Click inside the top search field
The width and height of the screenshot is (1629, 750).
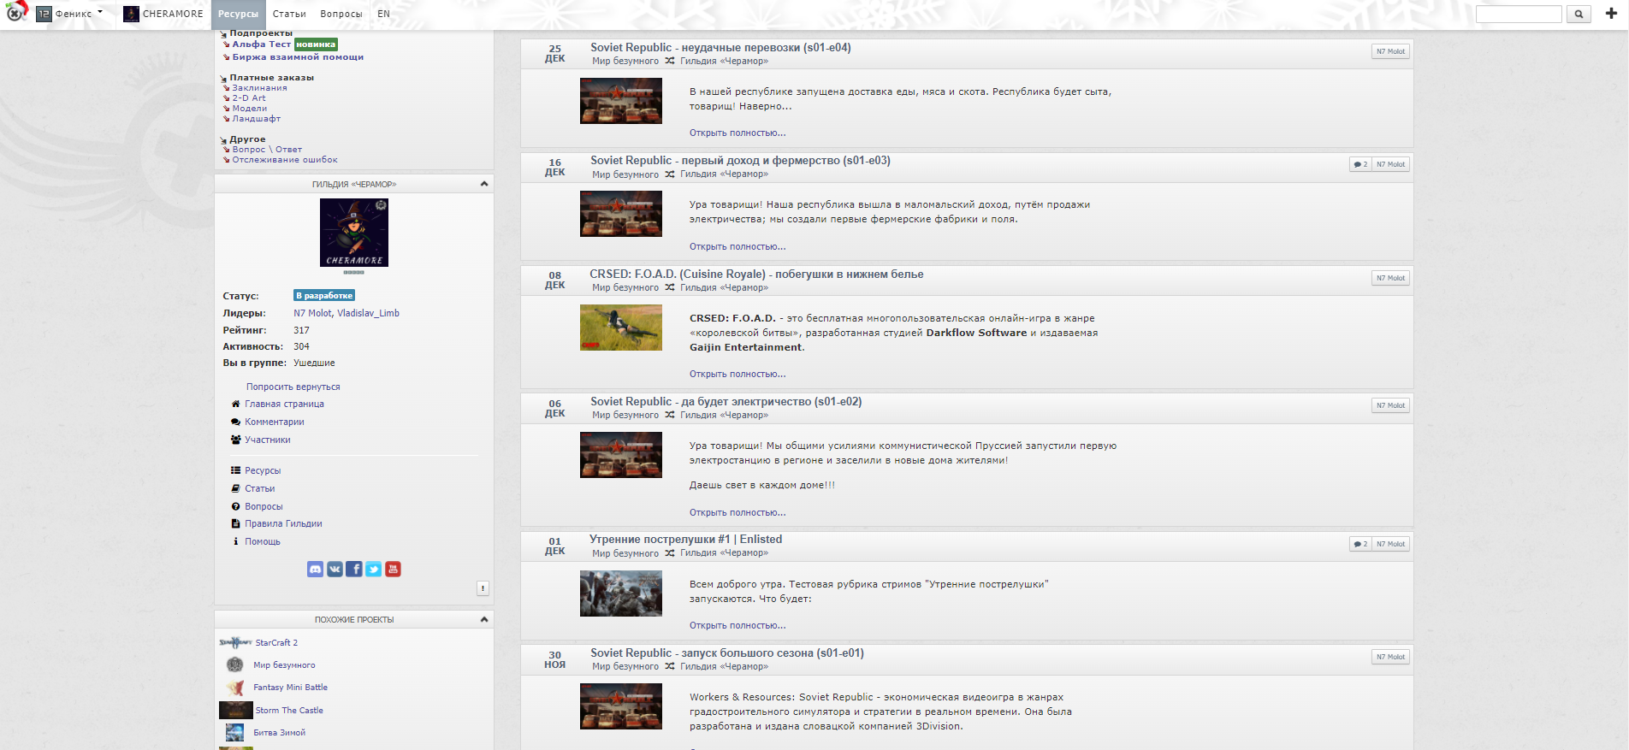click(1519, 14)
